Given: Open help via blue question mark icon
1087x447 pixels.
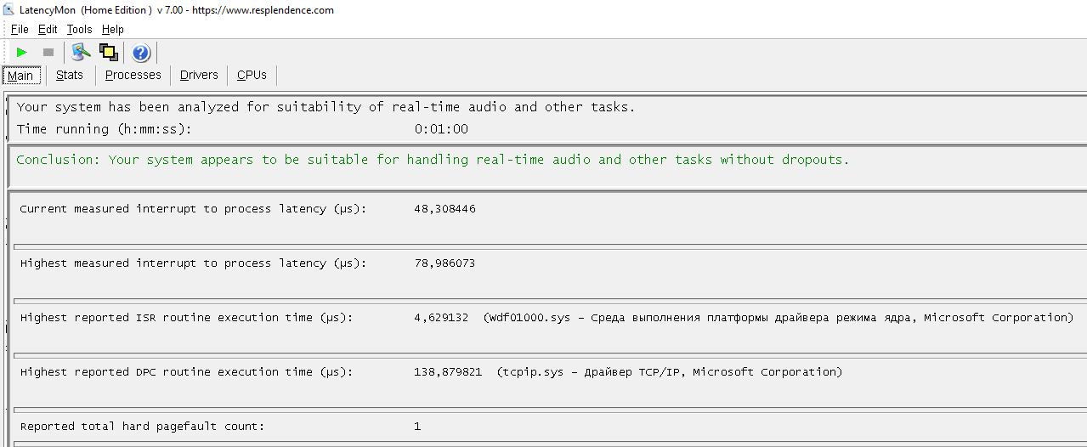Looking at the screenshot, I should coord(141,53).
